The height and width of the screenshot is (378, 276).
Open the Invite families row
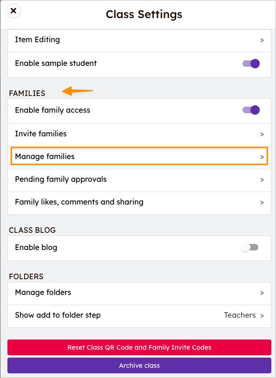(139, 135)
